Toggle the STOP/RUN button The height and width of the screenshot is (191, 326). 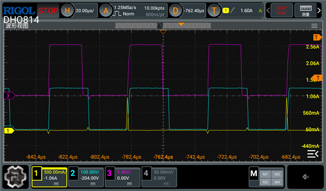click(282, 10)
